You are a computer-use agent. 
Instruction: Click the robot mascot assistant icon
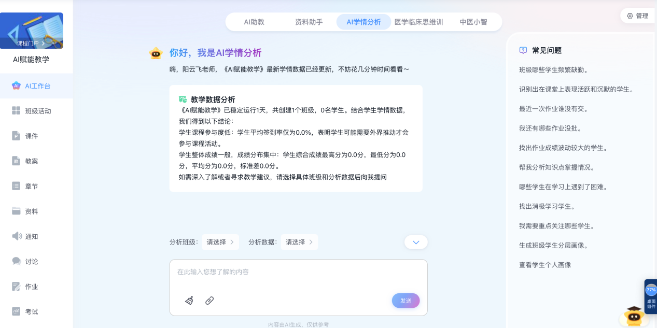(634, 316)
